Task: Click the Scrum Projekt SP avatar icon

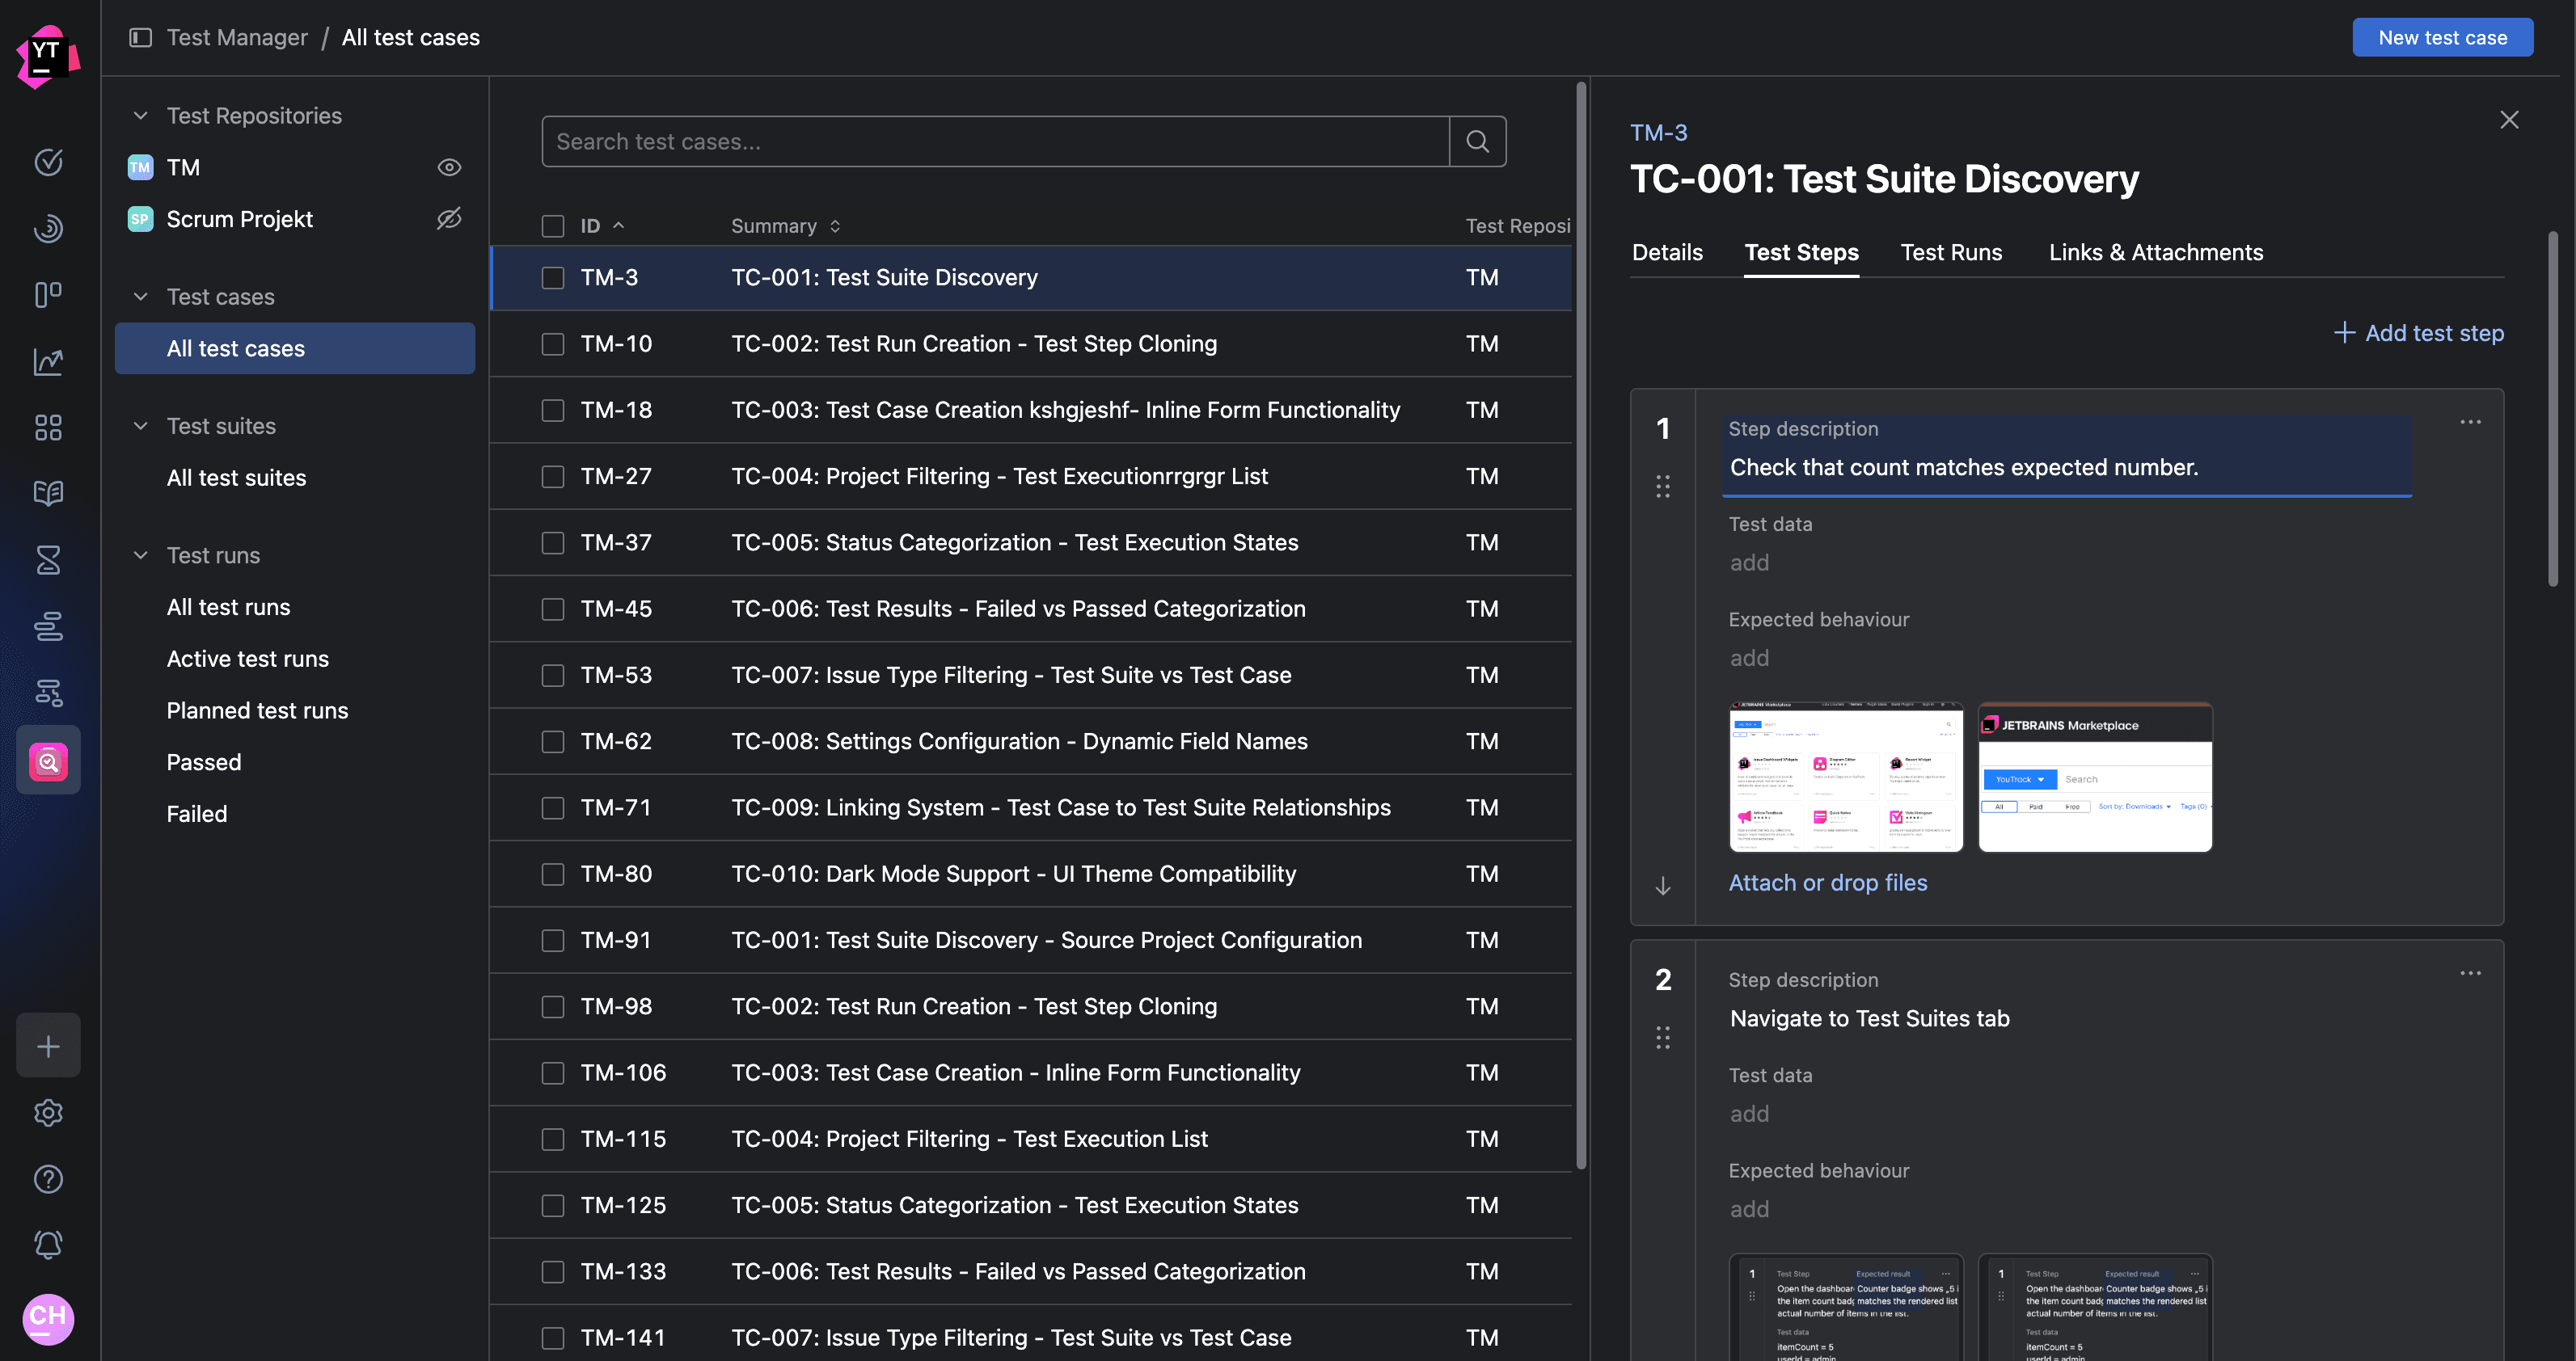Action: tap(140, 219)
